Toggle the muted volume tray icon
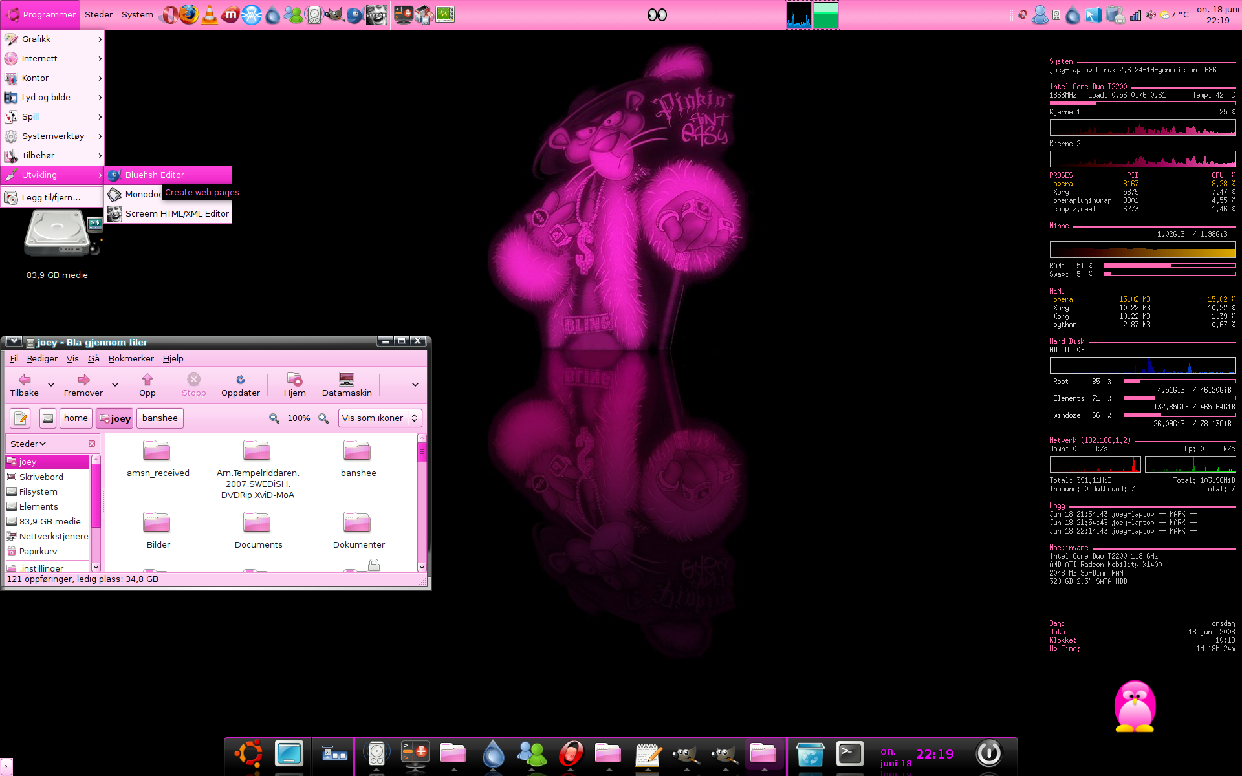 [1151, 15]
